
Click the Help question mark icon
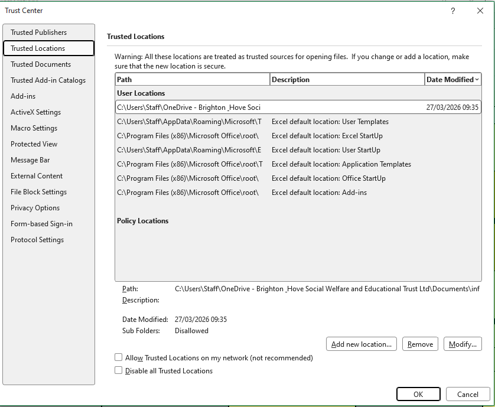click(x=453, y=11)
